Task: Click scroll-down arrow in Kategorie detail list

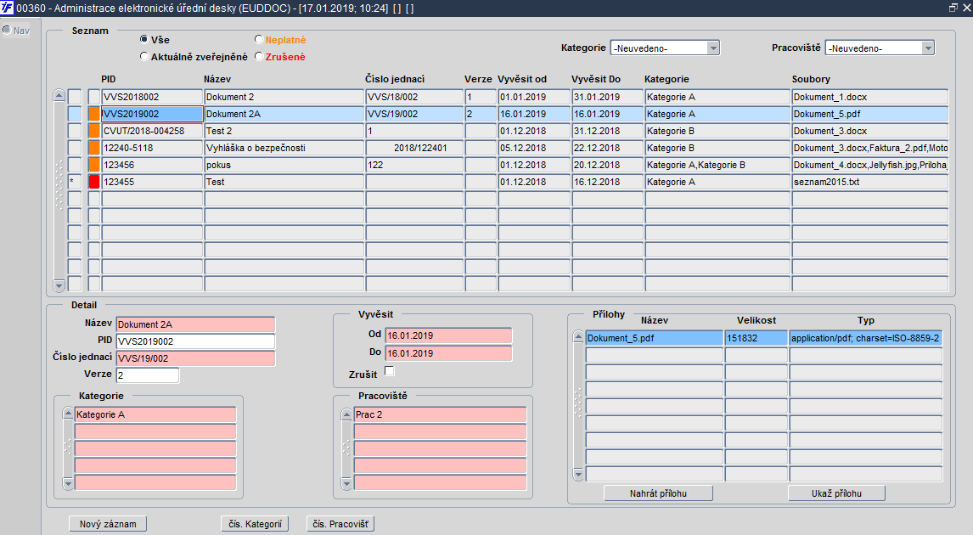Action: [68, 483]
